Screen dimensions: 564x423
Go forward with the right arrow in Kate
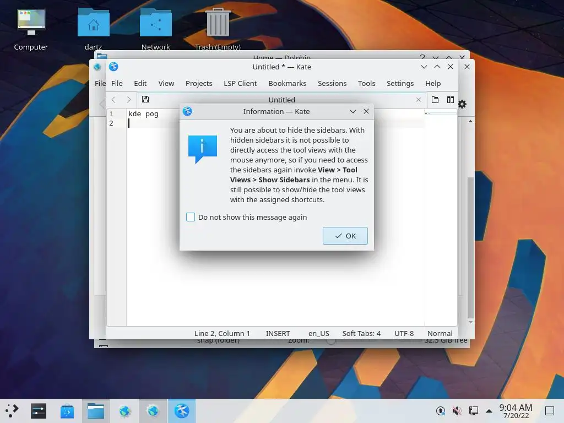click(129, 100)
